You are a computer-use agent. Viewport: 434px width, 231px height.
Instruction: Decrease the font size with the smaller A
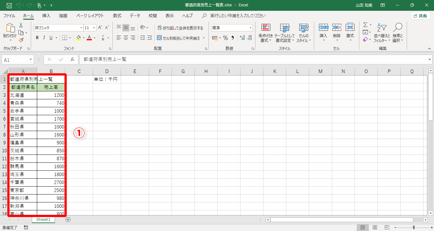point(107,28)
